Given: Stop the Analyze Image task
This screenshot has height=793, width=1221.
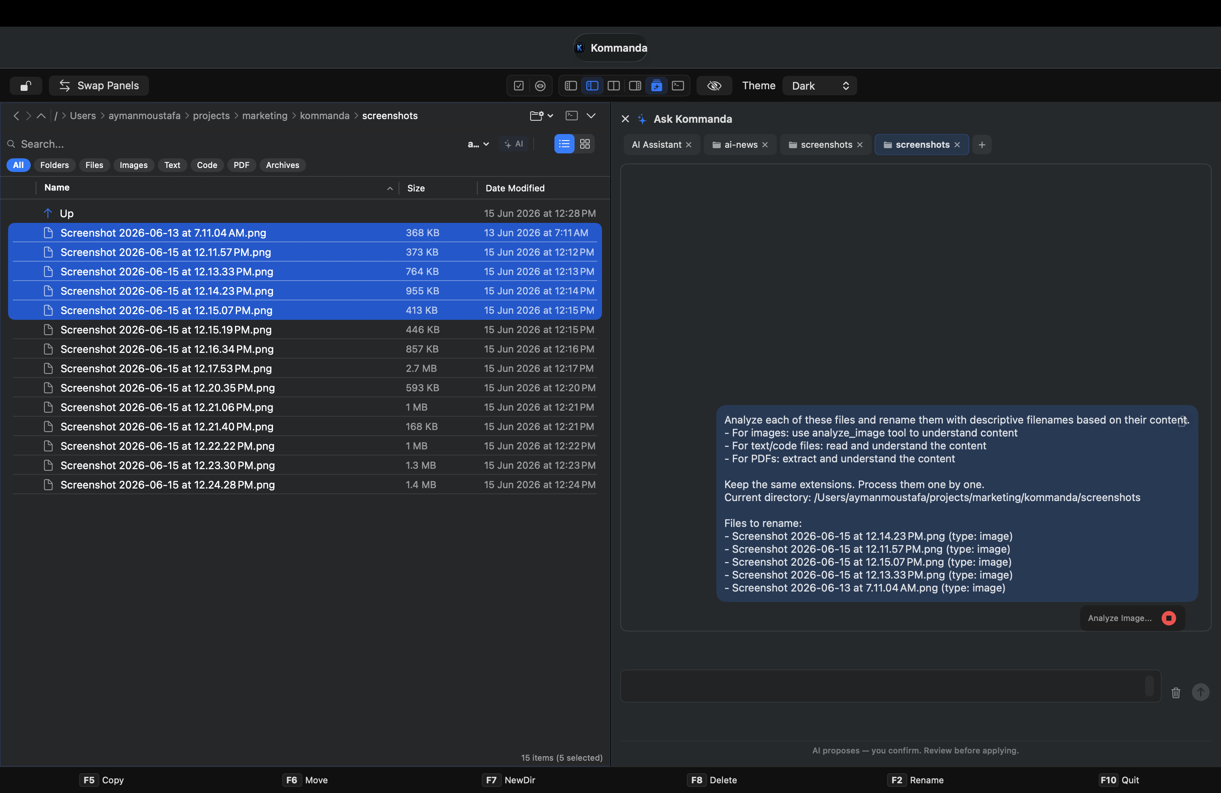Looking at the screenshot, I should [x=1169, y=618].
